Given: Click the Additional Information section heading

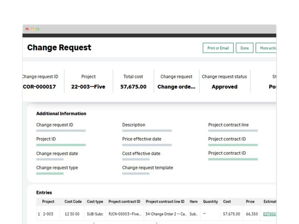Looking at the screenshot, I should (x=61, y=113).
